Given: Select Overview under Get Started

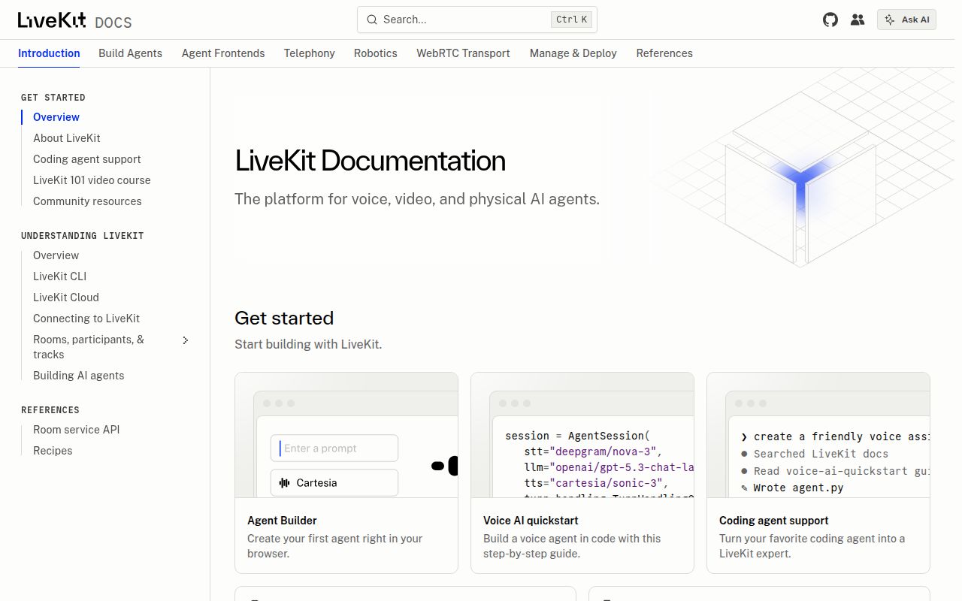Looking at the screenshot, I should click(x=56, y=117).
